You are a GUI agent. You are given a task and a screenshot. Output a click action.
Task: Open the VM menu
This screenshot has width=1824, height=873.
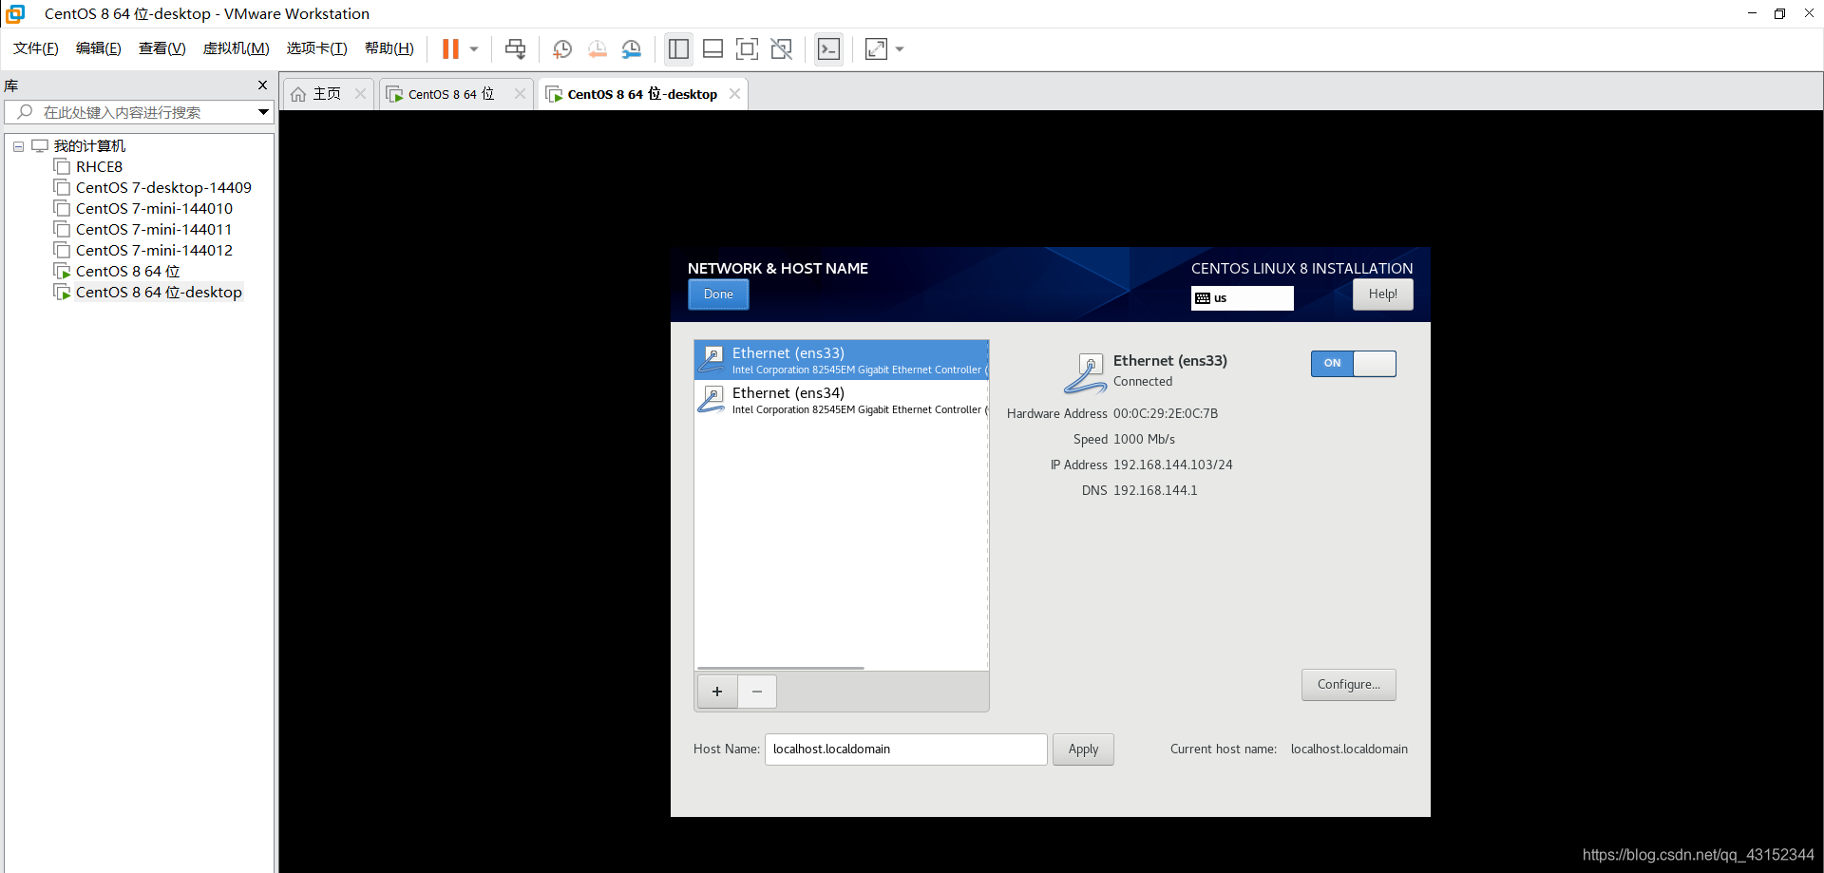pyautogui.click(x=236, y=48)
